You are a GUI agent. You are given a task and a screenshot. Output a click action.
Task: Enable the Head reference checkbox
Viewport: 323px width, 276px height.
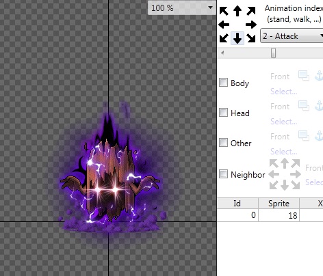point(223,113)
